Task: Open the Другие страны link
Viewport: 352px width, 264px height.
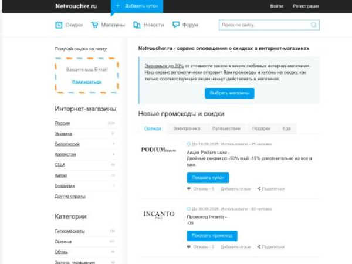Action: (x=70, y=197)
